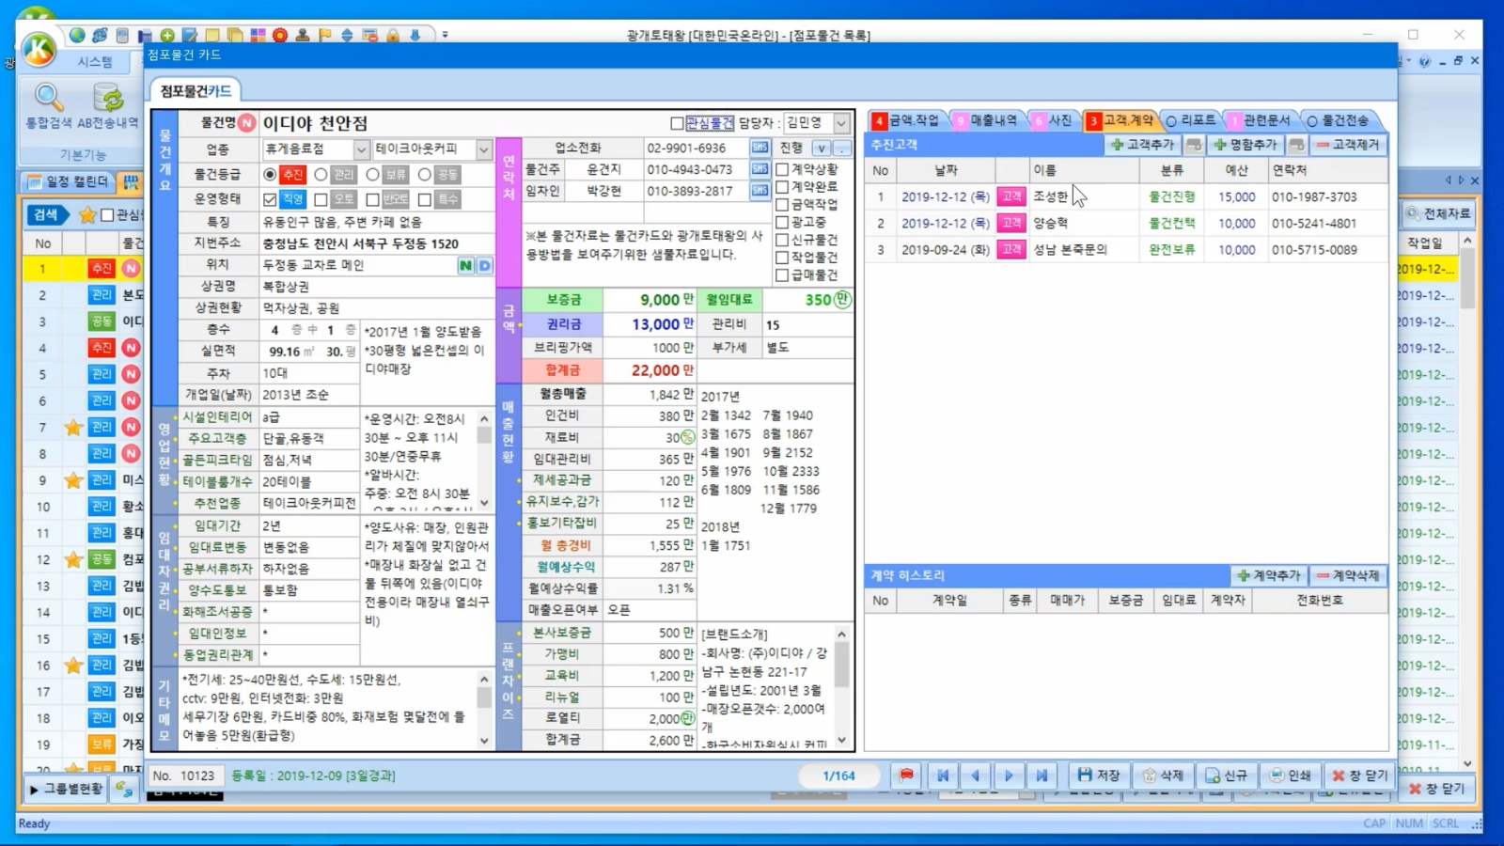Go to the first record with navigation arrow

pos(942,775)
